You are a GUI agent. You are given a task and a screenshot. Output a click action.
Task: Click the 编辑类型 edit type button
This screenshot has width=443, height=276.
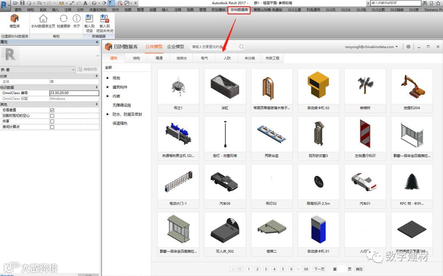tap(87, 69)
